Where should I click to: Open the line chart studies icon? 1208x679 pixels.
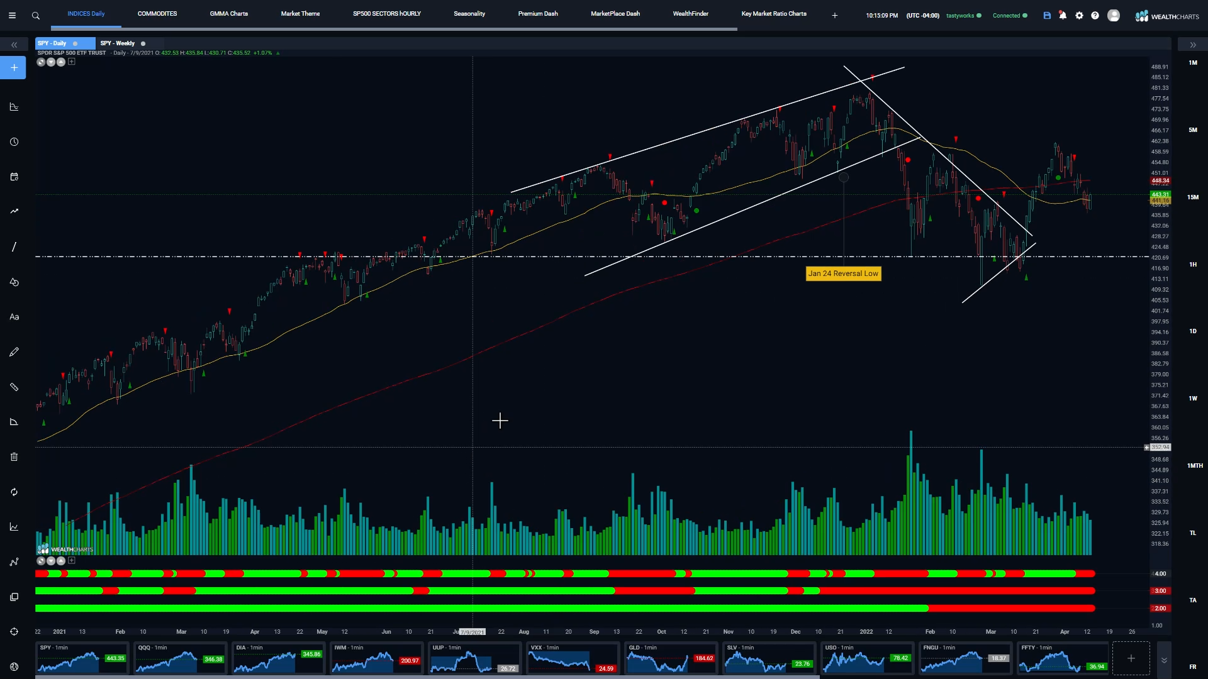14,527
